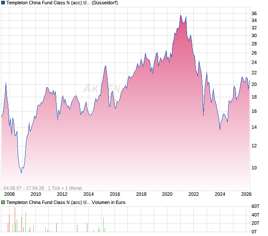Click the 12 price axis label
The height and width of the screenshot is (236, 268).
coord(254,146)
